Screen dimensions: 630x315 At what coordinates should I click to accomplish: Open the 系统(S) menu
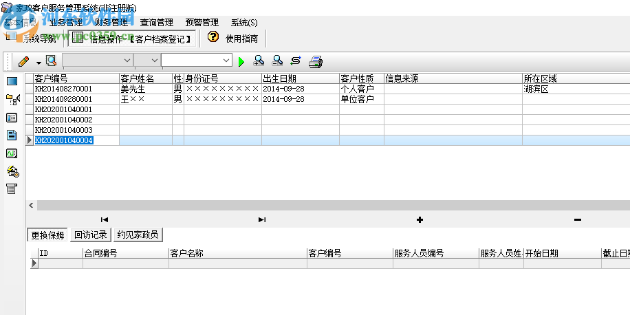coord(244,23)
